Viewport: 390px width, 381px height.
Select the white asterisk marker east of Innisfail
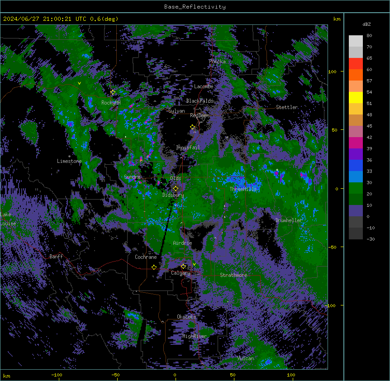point(227,137)
